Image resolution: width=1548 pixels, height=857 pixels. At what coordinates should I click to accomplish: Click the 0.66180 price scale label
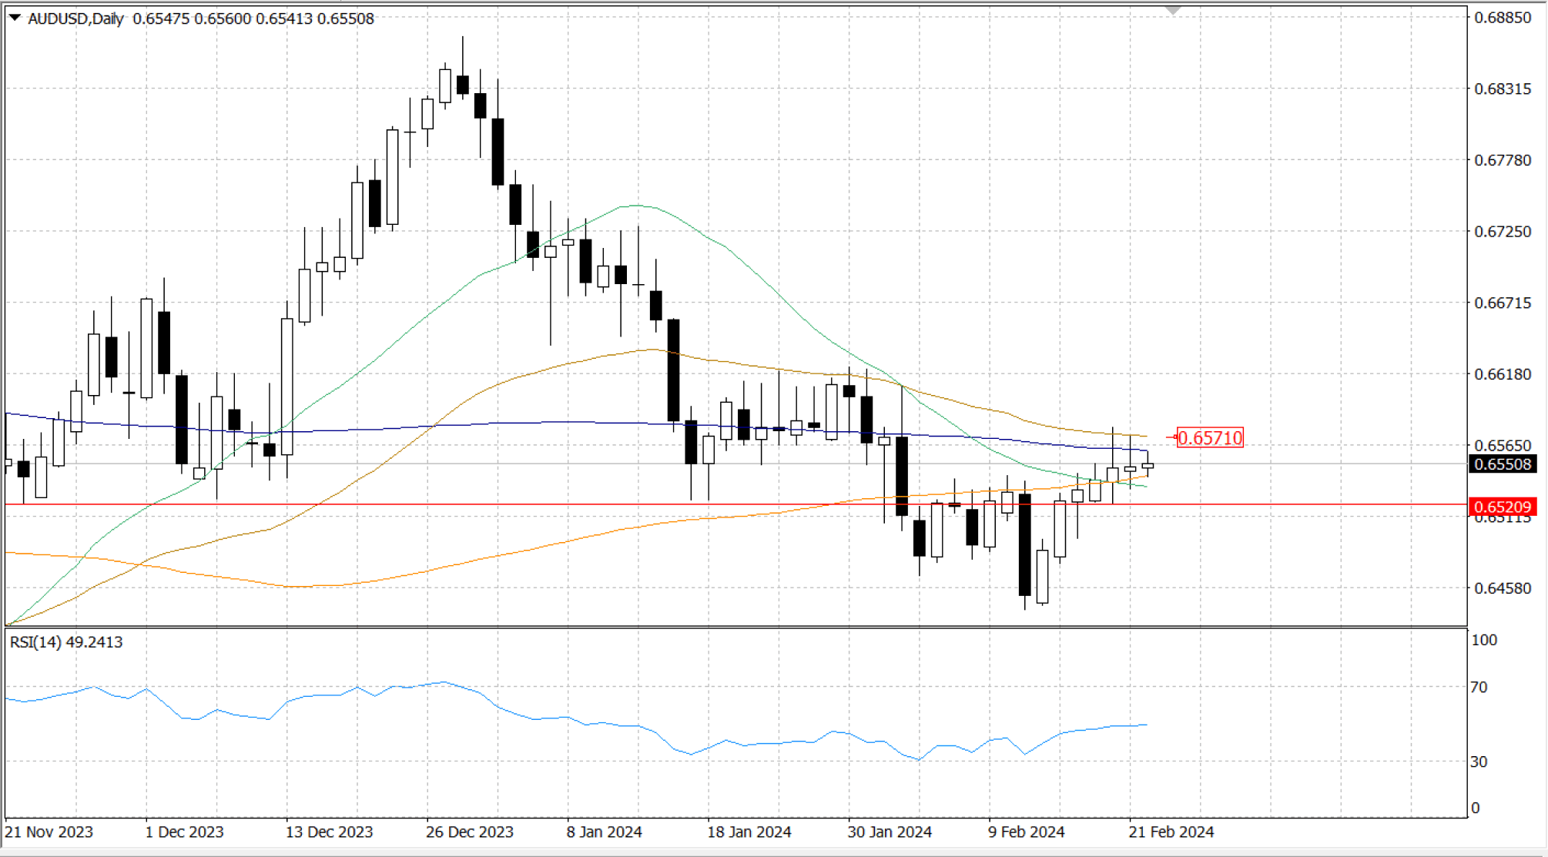click(1502, 374)
